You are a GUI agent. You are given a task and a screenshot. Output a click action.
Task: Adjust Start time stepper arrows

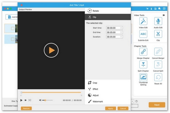click(x=121, y=28)
